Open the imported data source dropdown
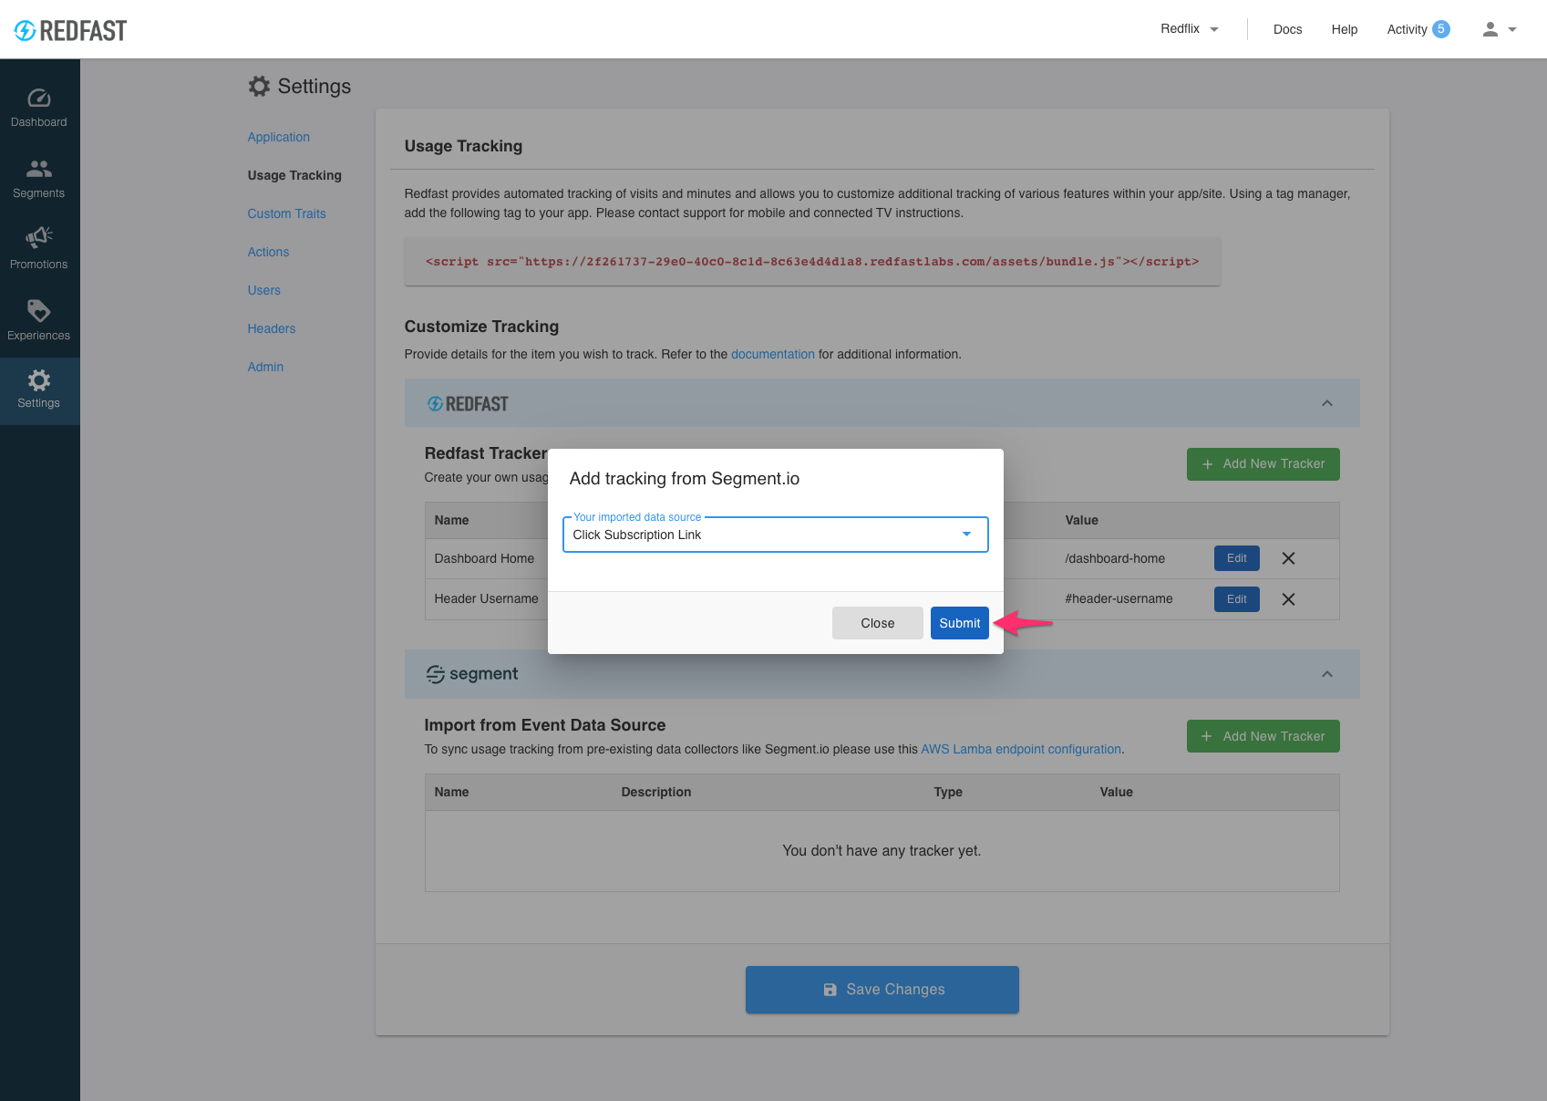 776,535
